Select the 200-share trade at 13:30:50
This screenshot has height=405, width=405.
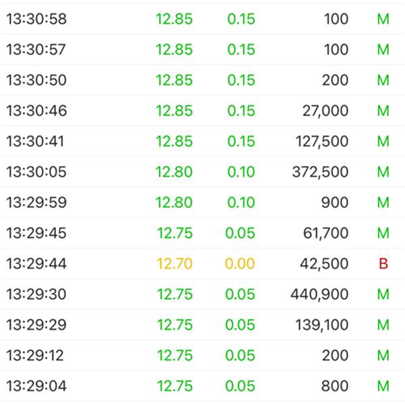pyautogui.click(x=202, y=80)
